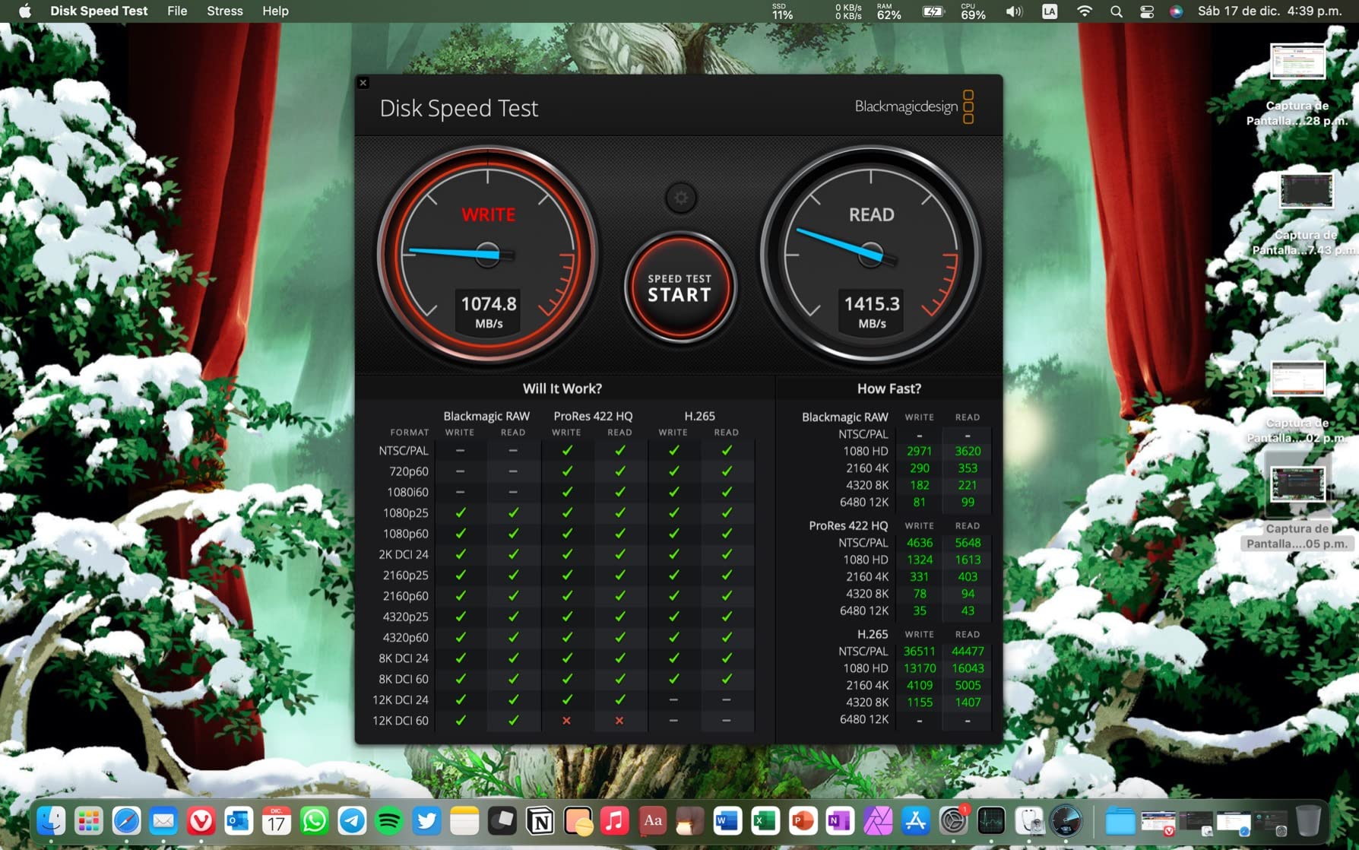
Task: Launch Affinity Photo from the dock
Action: coord(878,821)
